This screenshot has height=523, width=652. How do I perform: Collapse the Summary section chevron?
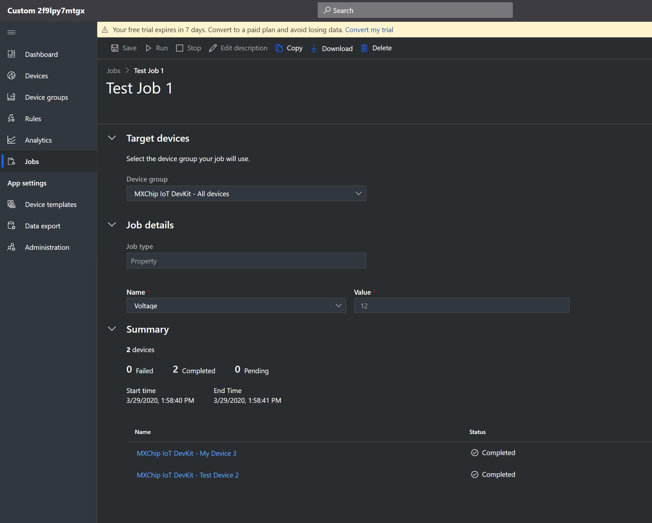[x=112, y=329]
